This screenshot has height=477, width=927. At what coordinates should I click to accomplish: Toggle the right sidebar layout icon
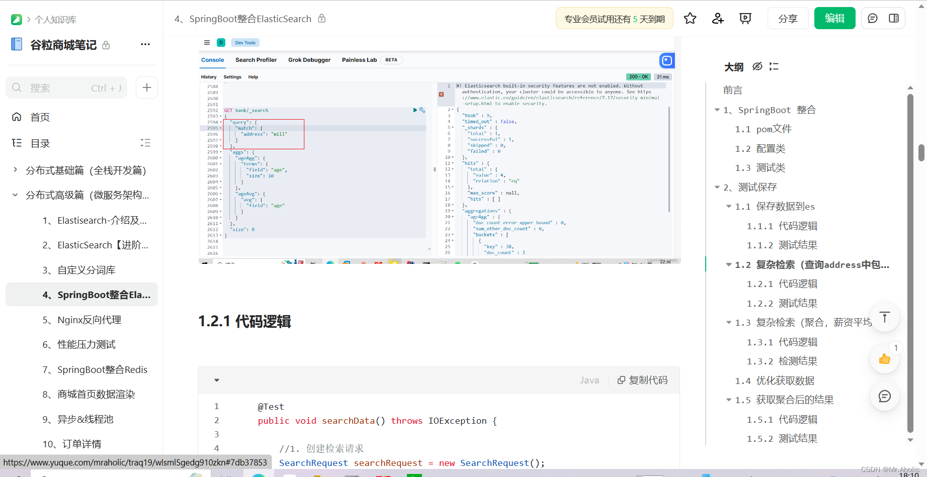click(x=894, y=18)
